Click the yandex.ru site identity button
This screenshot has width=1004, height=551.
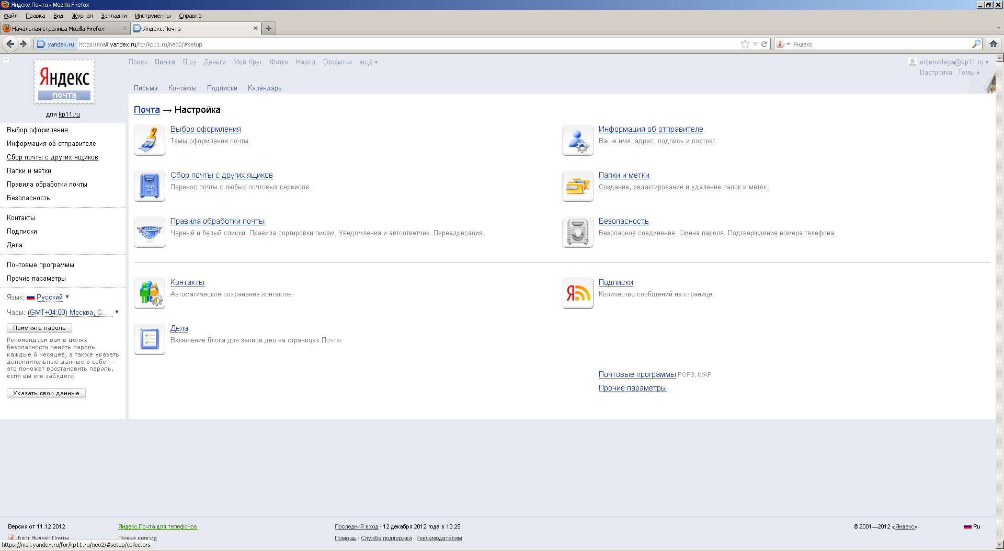click(56, 44)
